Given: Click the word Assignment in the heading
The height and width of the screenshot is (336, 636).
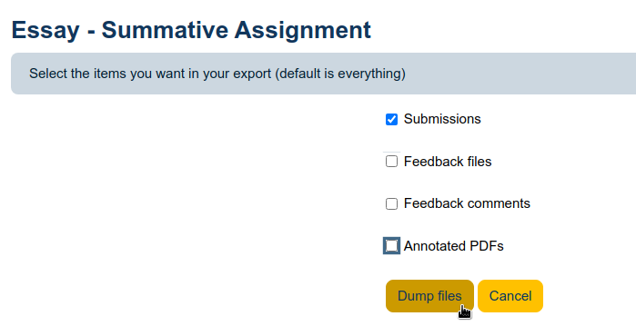Looking at the screenshot, I should (x=303, y=30).
